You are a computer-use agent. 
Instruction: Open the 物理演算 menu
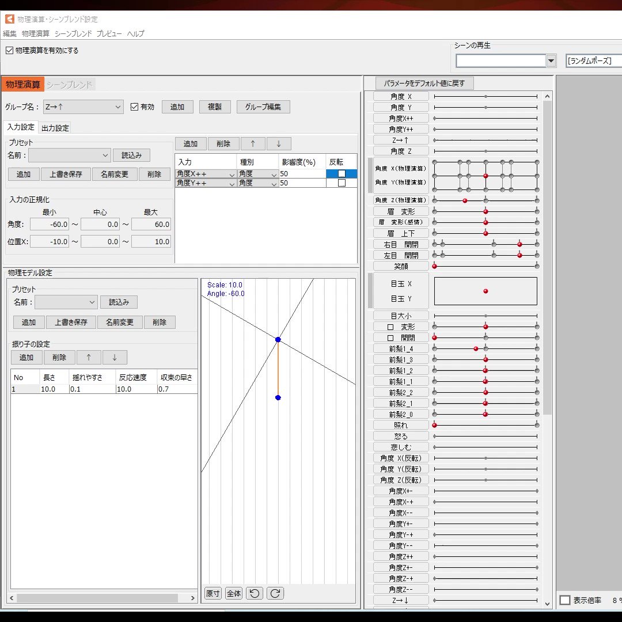coord(36,34)
